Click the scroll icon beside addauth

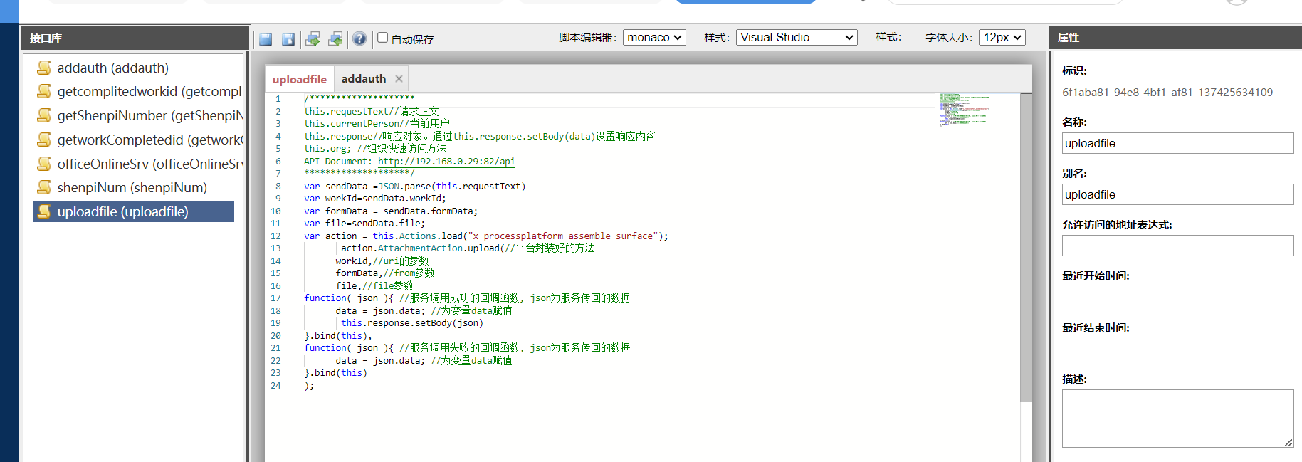coord(44,68)
